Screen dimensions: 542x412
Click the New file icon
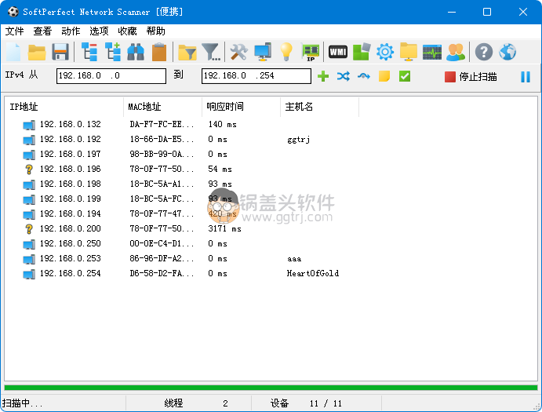13,53
